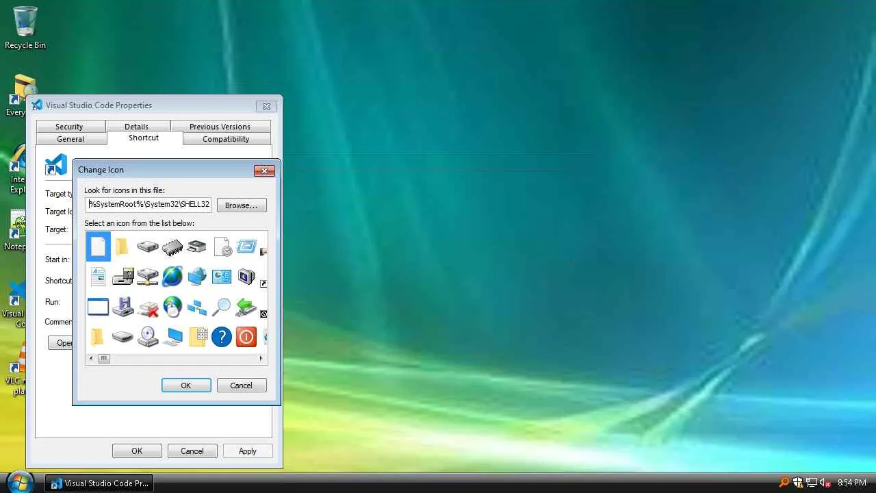Click the orange search tray icon
The width and height of the screenshot is (876, 493).
784,483
